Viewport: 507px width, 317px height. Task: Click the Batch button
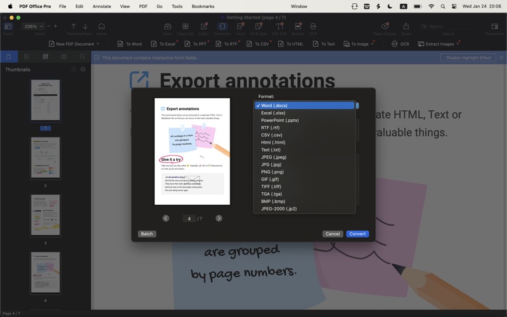[147, 234]
